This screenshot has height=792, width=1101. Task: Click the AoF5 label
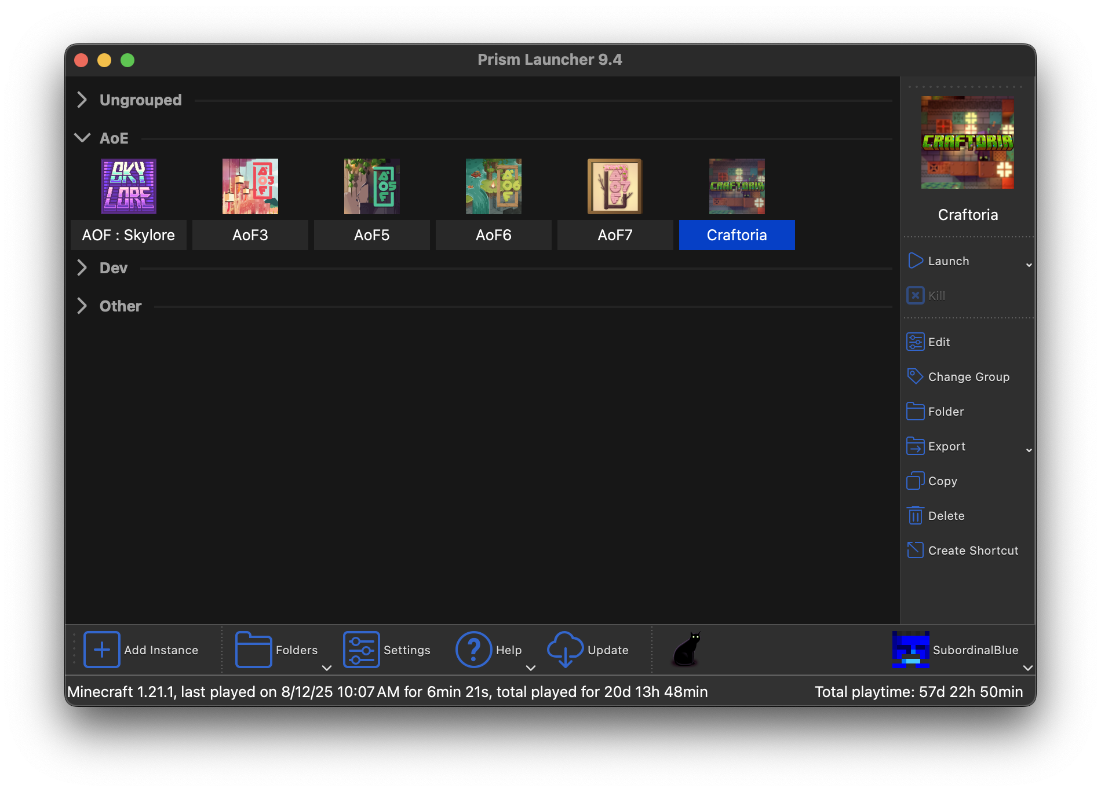372,235
